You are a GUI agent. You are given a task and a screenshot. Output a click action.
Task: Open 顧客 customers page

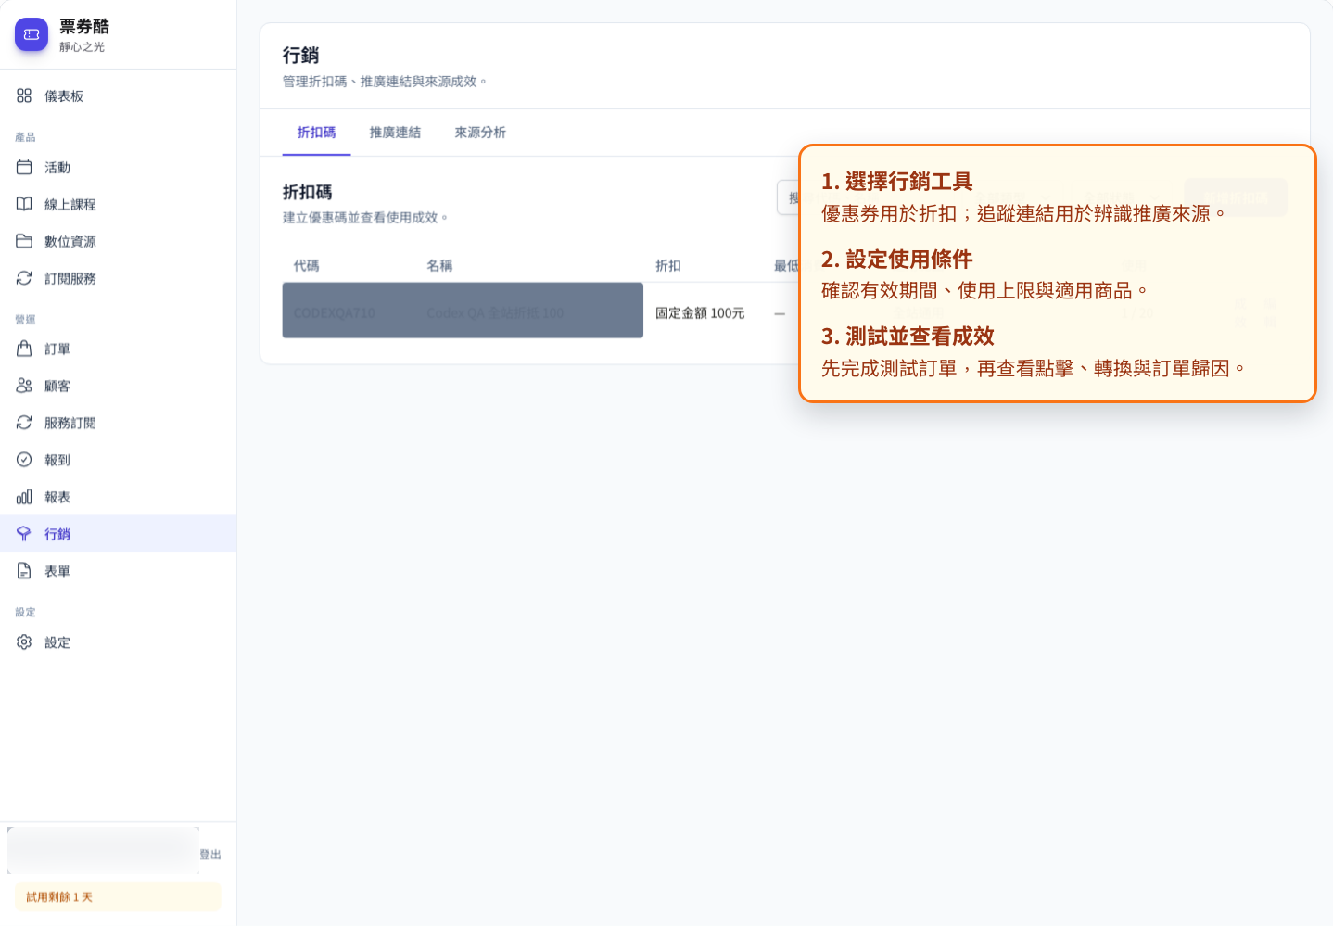tap(118, 387)
